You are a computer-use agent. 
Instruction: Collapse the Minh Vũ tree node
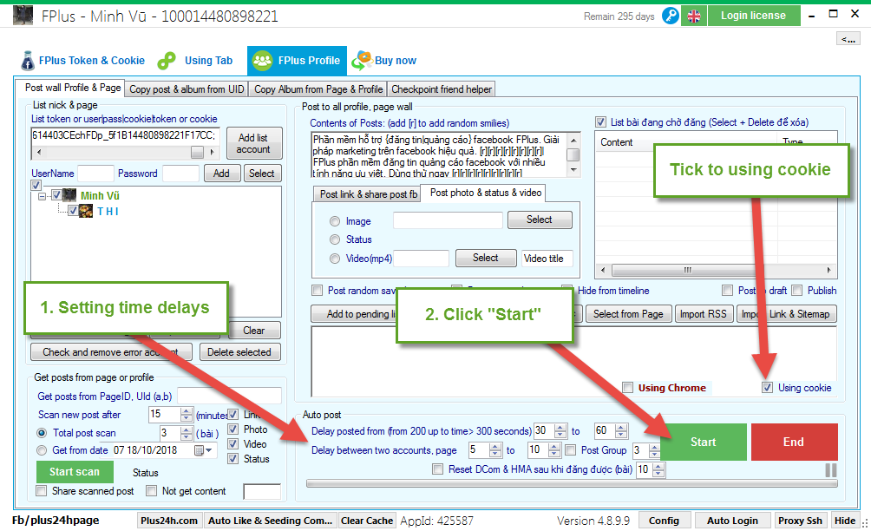click(42, 195)
